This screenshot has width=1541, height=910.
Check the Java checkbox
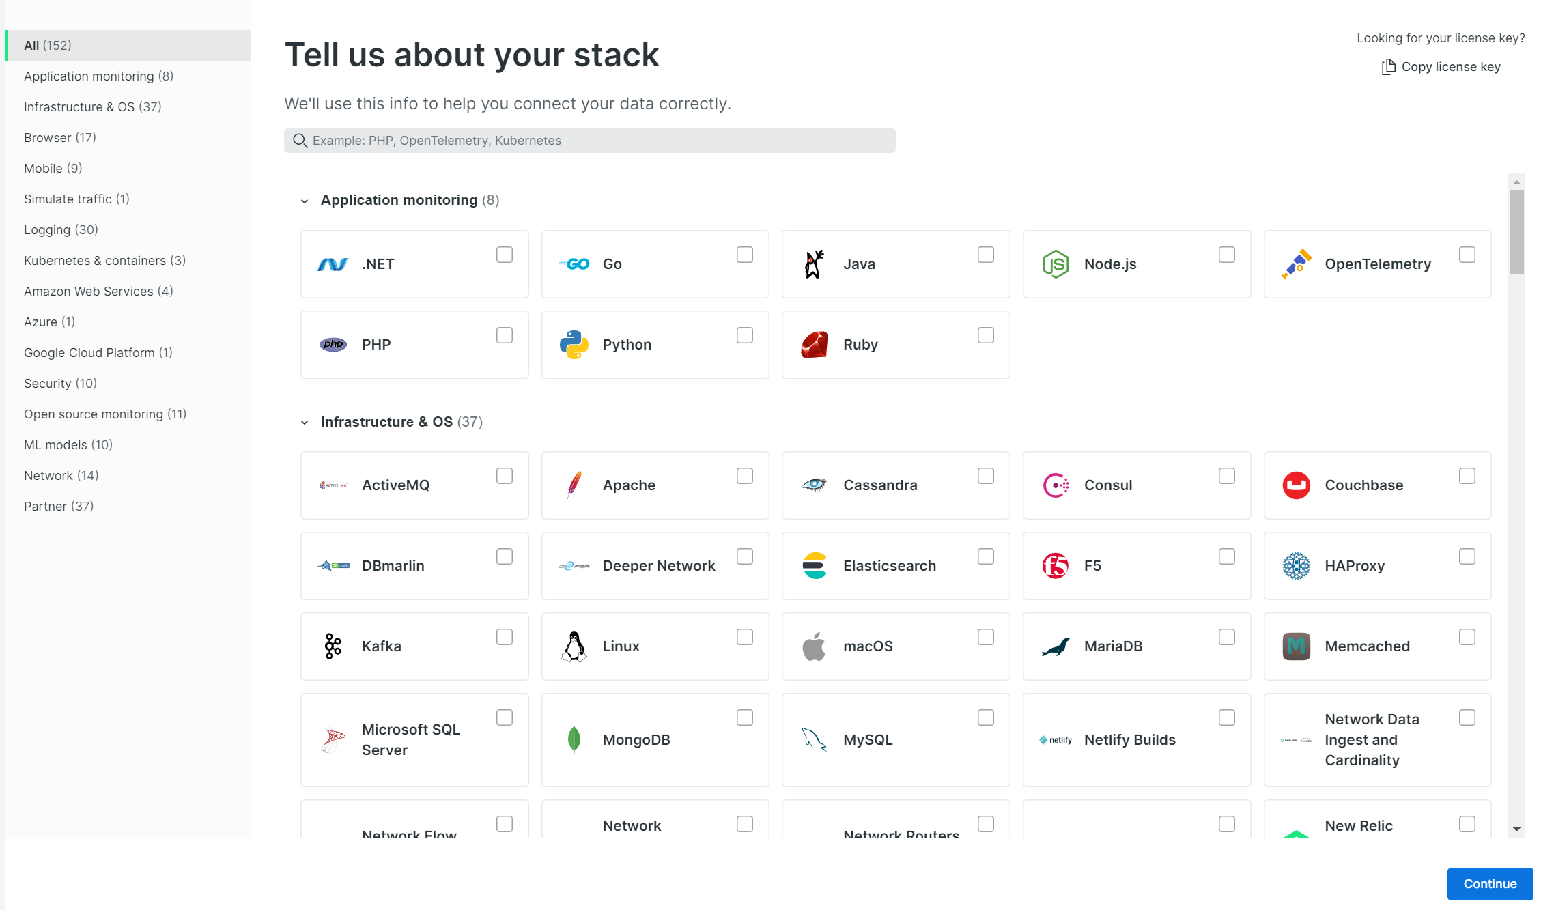tap(985, 255)
